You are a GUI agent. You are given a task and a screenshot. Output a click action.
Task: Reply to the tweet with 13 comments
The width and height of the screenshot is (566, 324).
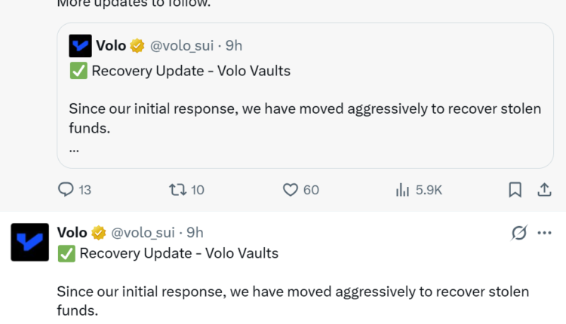tap(66, 190)
